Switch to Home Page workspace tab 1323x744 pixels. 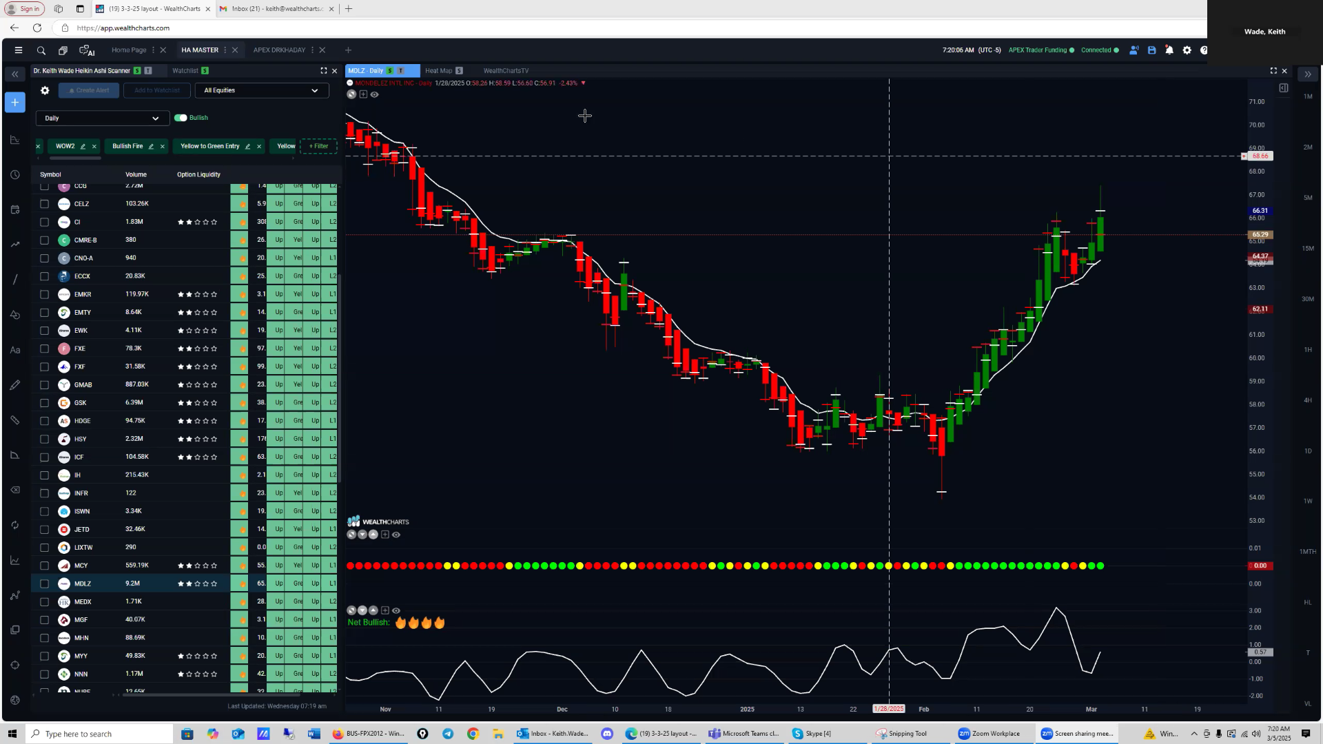tap(129, 50)
